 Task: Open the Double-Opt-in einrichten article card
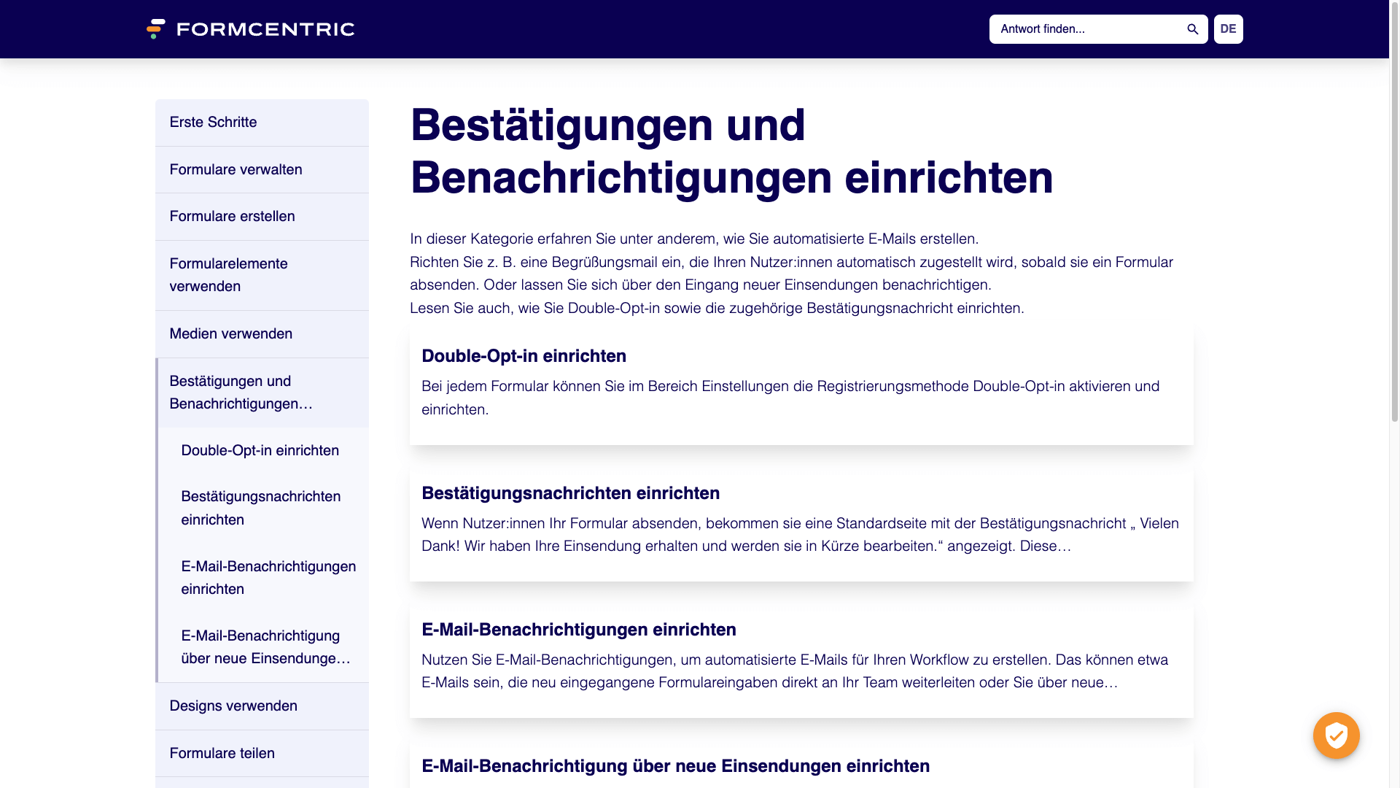click(x=524, y=356)
